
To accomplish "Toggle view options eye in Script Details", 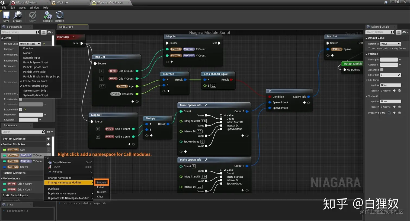I will [x=50, y=32].
